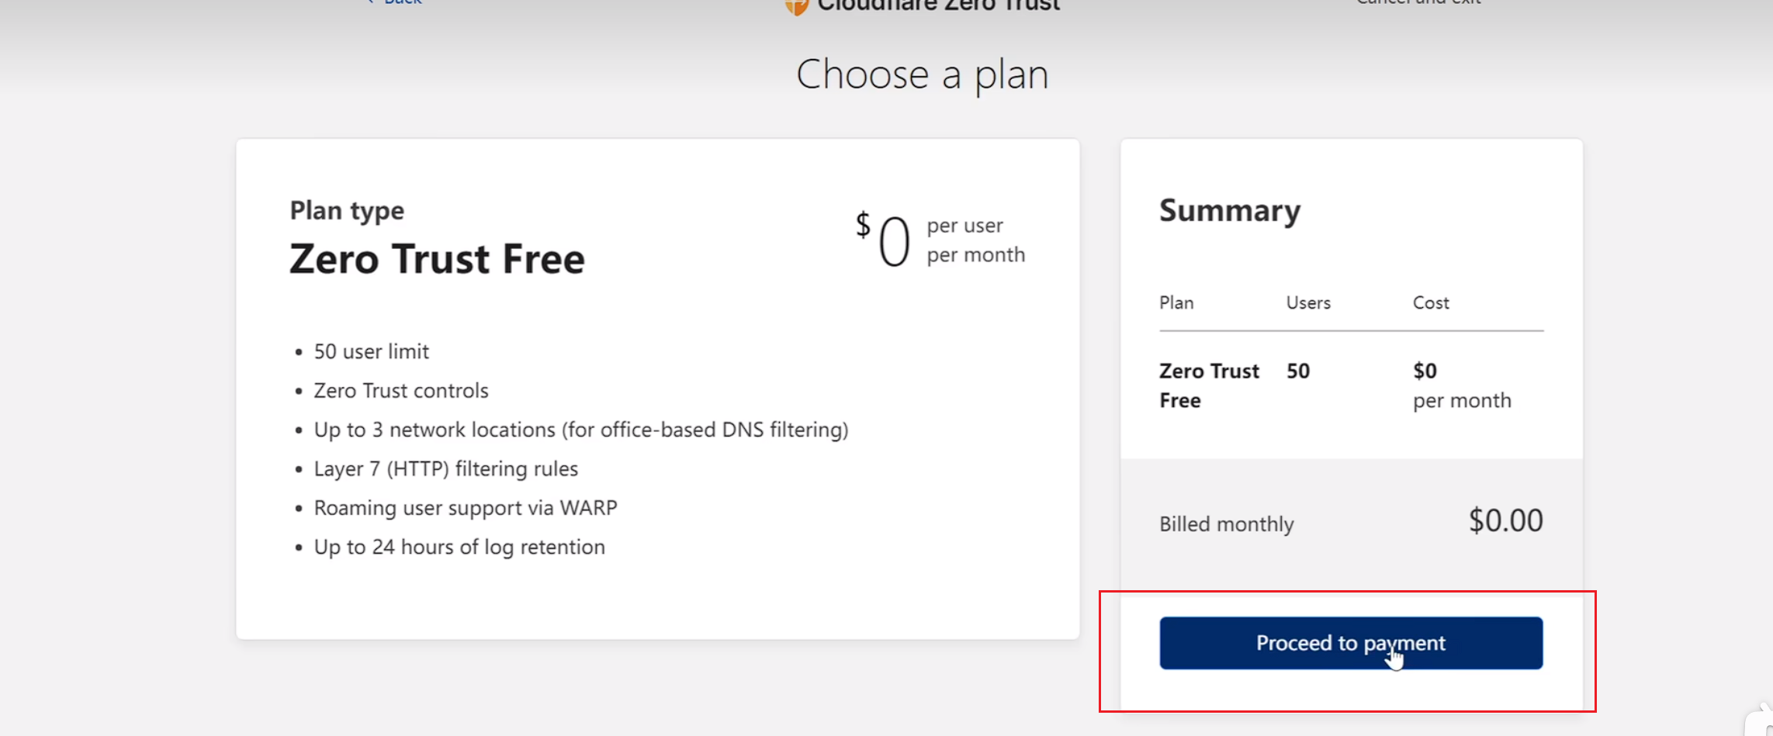Click the network locations DNS filtering bullet
Viewport: 1773px width, 736px height.
580,430
